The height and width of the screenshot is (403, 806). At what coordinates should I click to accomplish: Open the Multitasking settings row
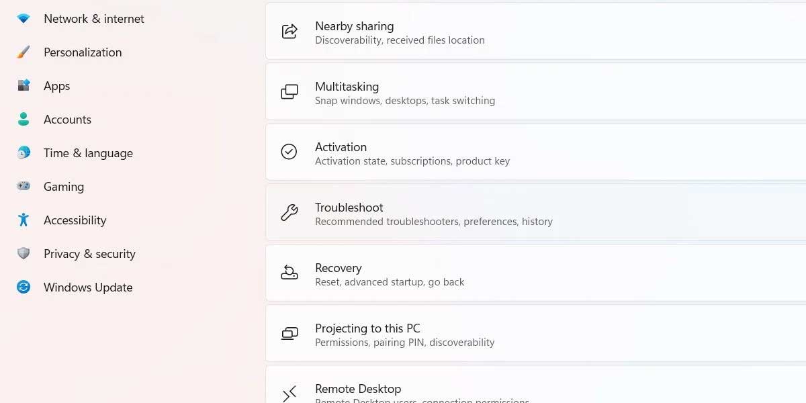470,92
